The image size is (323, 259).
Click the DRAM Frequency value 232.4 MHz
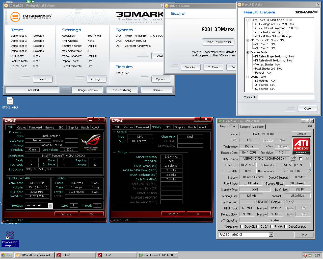coord(171,157)
